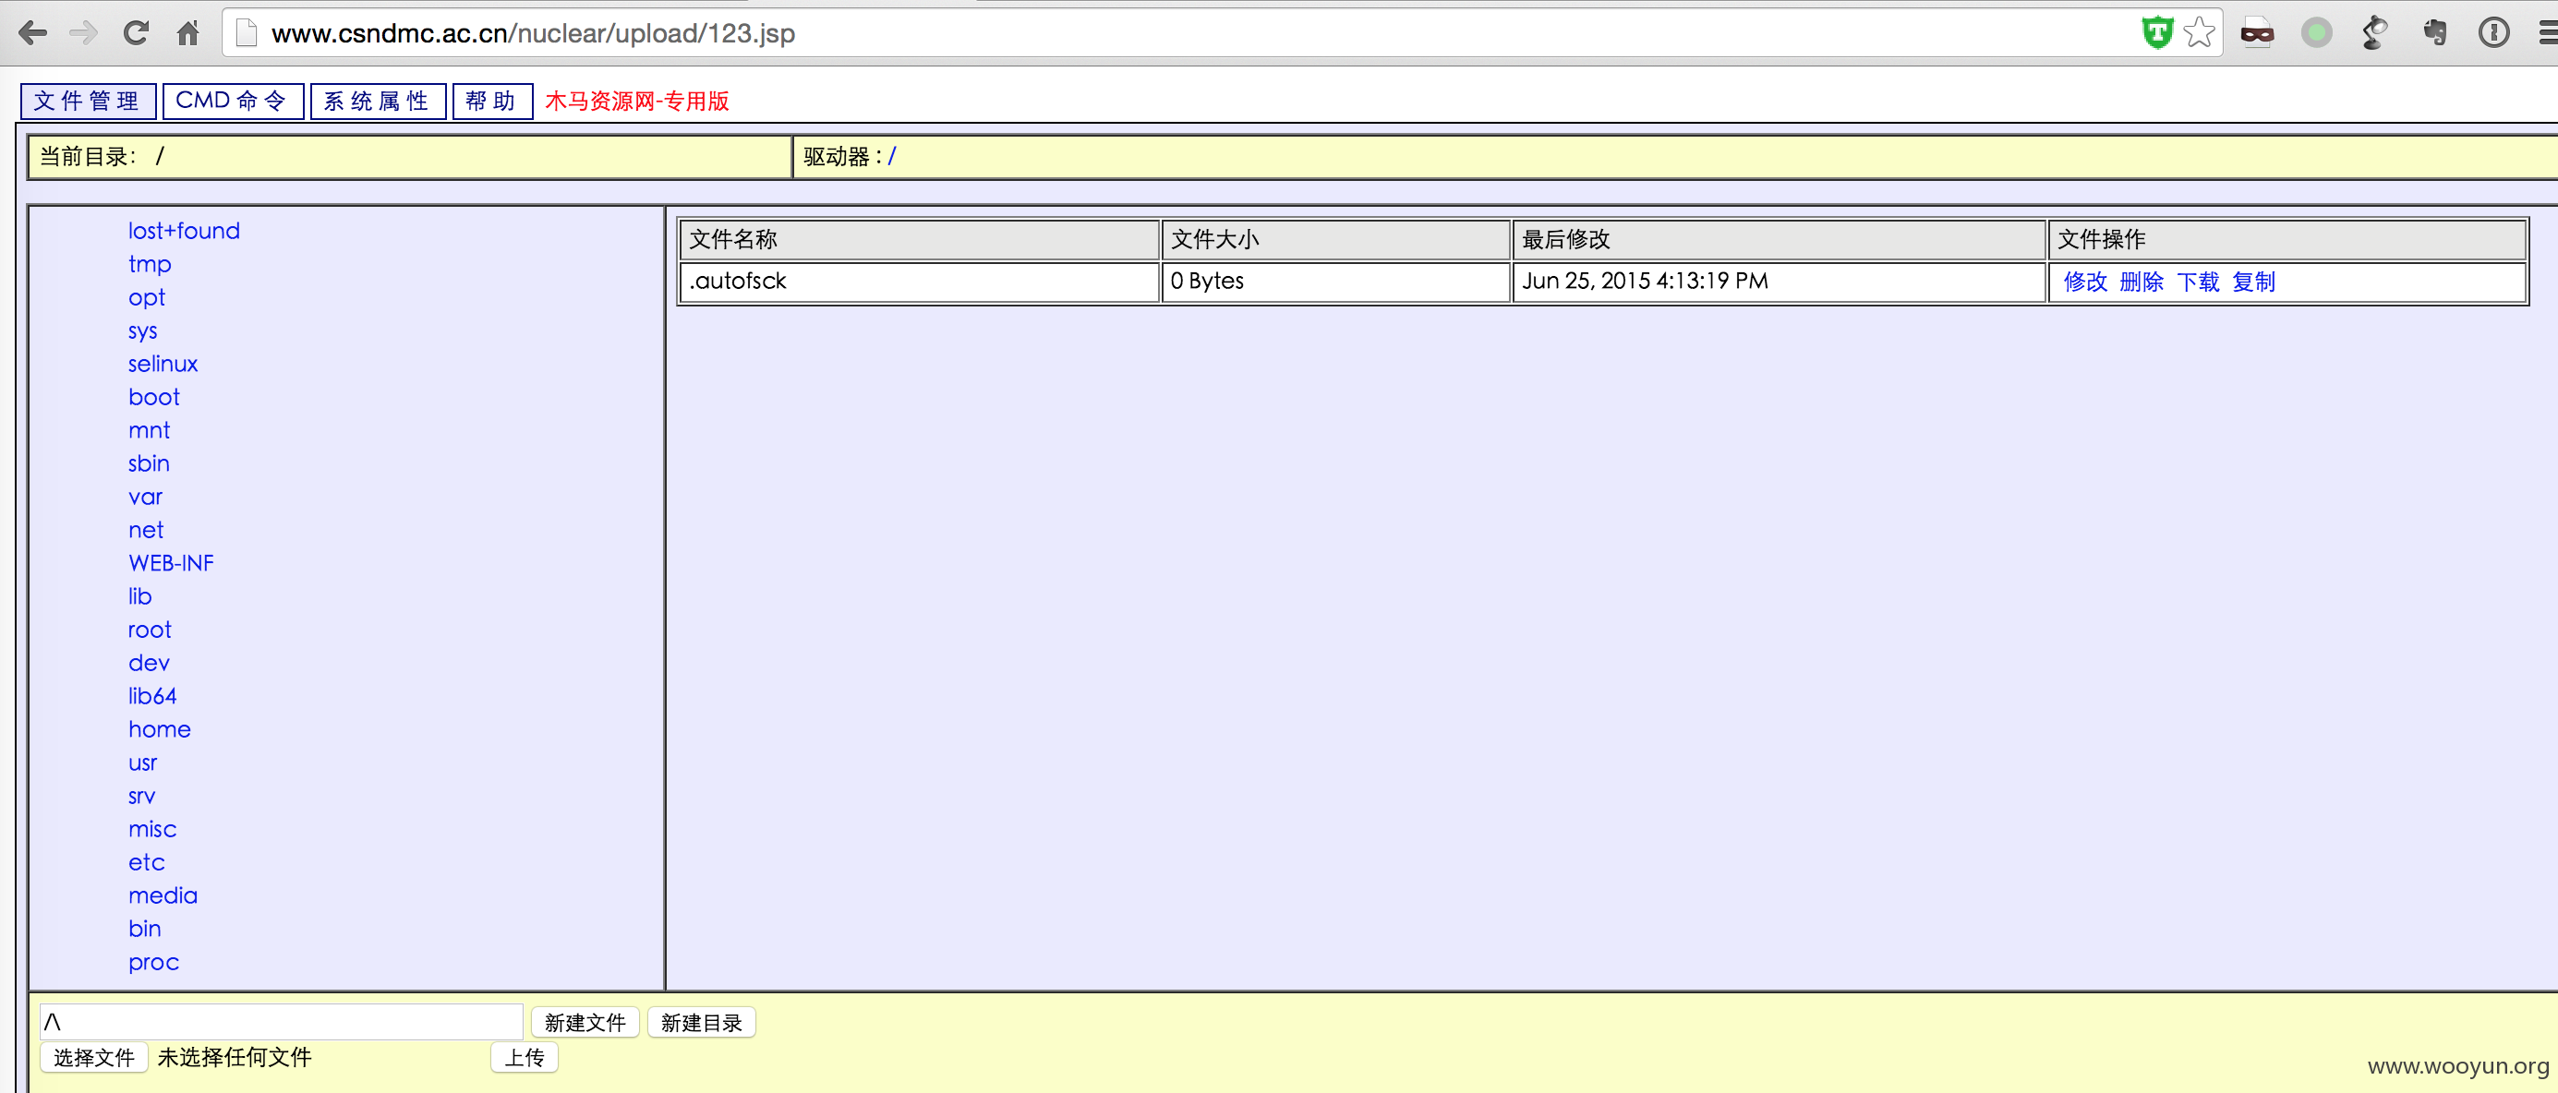Open the browser hamburger menu
Screen dimensions: 2558x1093
click(2547, 34)
